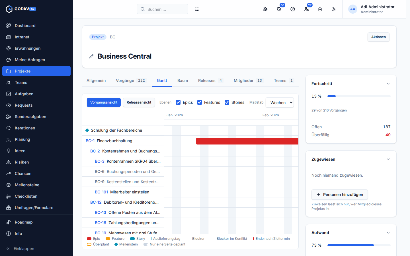Click the Aktionen button
Viewport: 410px width, 256px height.
tap(378, 37)
